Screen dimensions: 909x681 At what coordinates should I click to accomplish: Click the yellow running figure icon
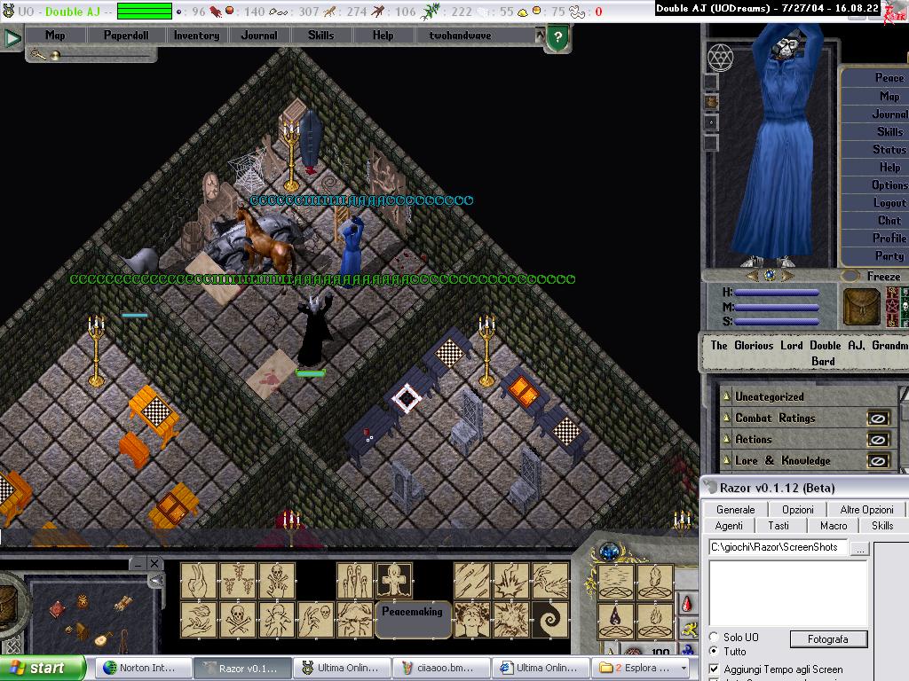point(689,629)
